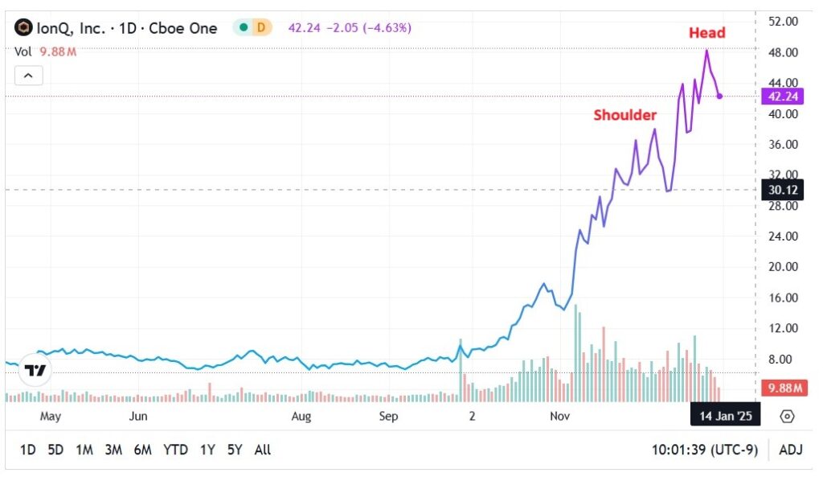823x481 pixels.
Task: Click the 14 Jan '25 date label
Action: tap(726, 415)
